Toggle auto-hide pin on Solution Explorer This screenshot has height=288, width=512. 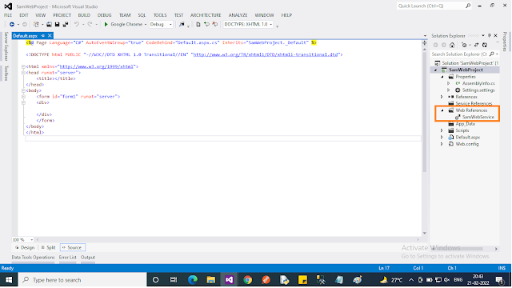[489, 35]
